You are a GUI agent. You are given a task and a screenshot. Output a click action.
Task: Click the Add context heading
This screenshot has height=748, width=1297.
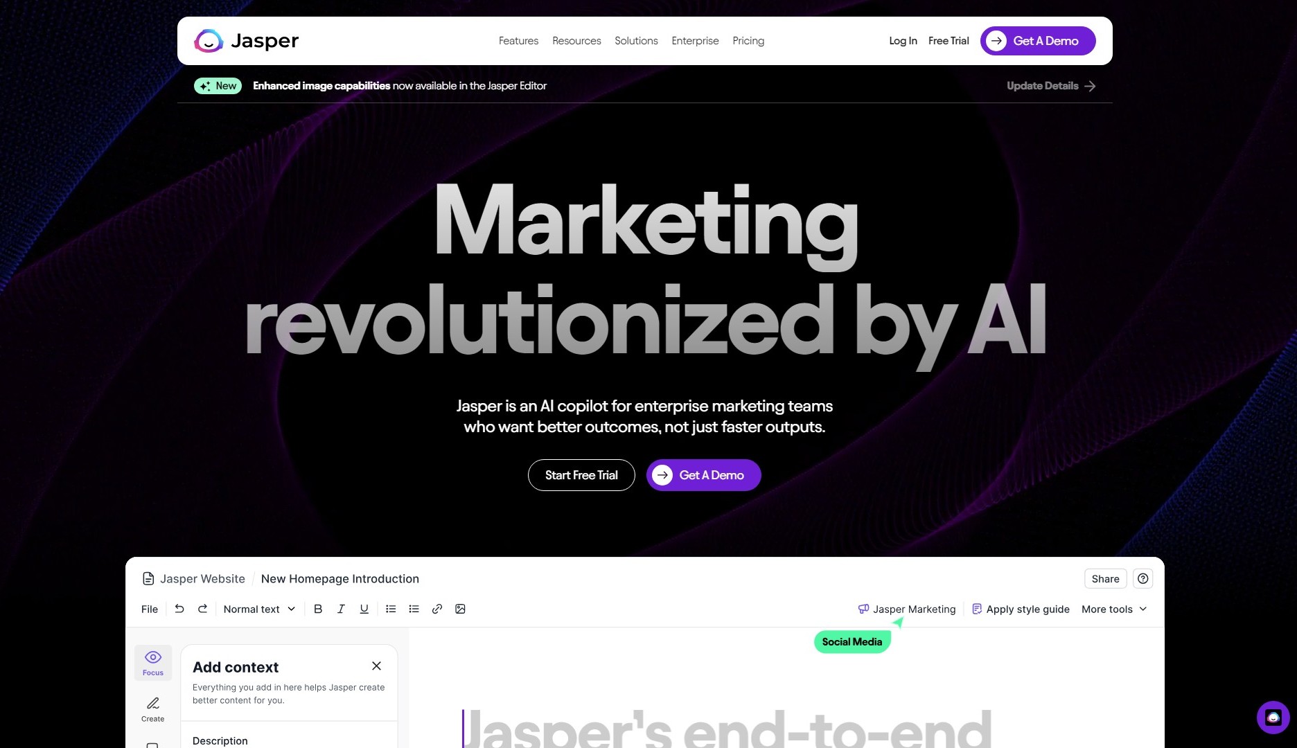(x=236, y=667)
